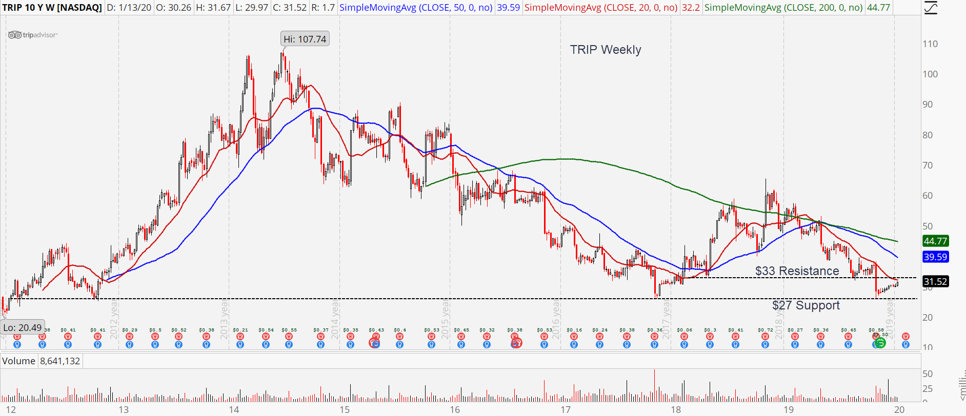Click the red phone icon under $0.37
The height and width of the screenshot is (416, 966).
click(x=320, y=337)
